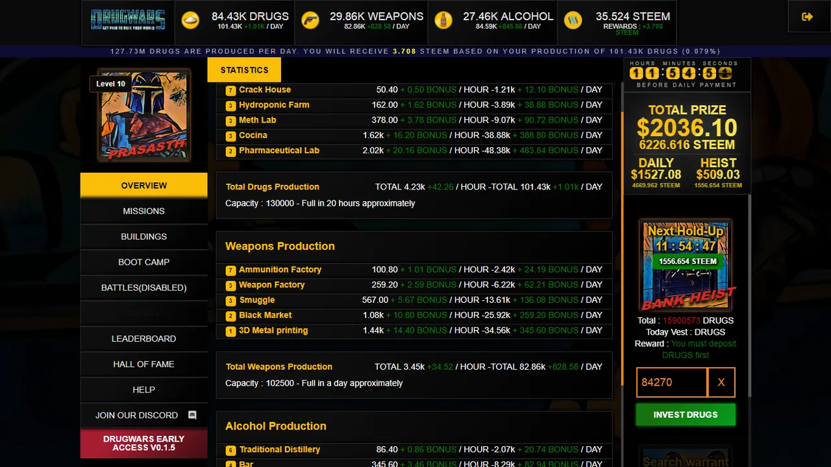831x467 pixels.
Task: Click DrugWars Early Access V0.1.5 button
Action: (x=144, y=444)
